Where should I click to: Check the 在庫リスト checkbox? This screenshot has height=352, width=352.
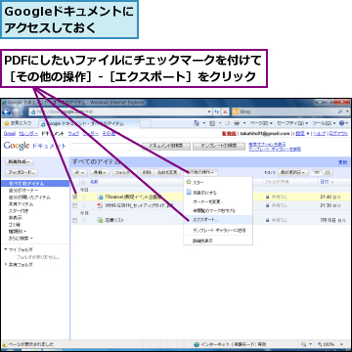75,220
